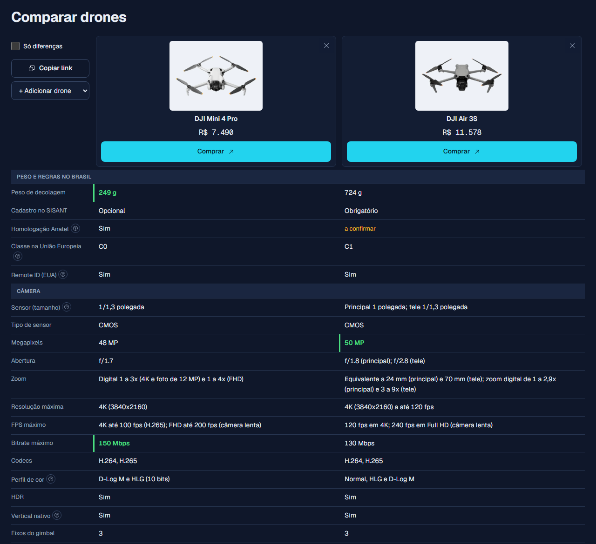Open help icon beside Homologação Anatel
The image size is (596, 544).
75,228
